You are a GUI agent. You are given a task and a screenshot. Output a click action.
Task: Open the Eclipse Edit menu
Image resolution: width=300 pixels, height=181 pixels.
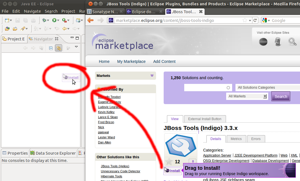coord(16,11)
